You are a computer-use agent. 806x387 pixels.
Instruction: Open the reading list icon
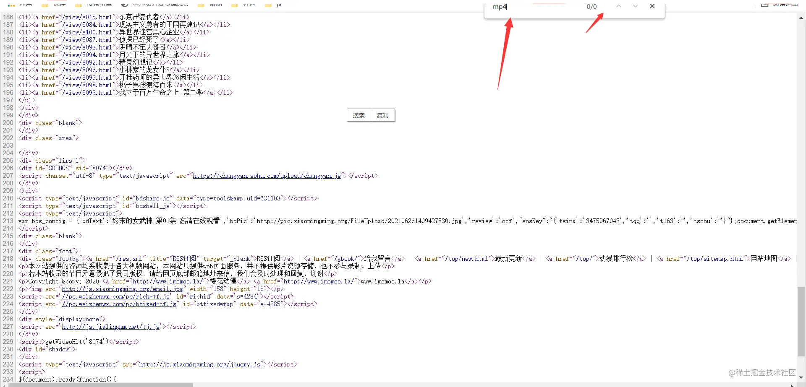click(x=764, y=4)
